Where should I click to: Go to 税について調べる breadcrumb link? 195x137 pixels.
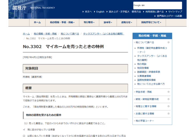pos(70,34)
